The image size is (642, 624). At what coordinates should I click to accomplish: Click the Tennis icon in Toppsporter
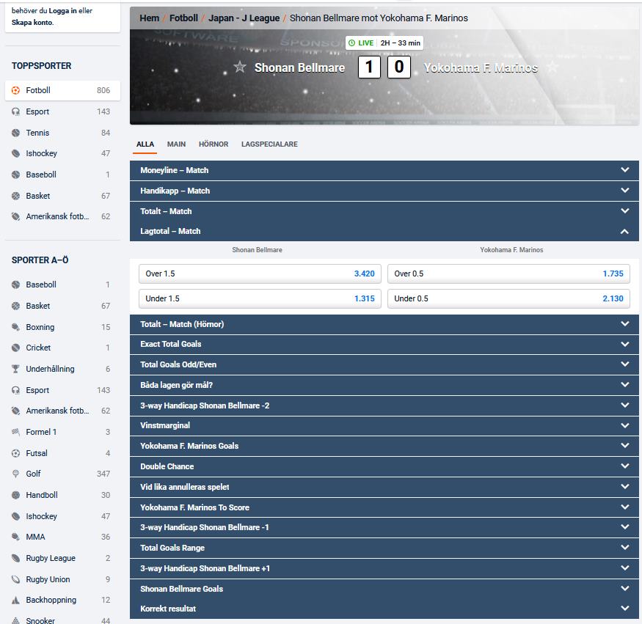pos(15,133)
